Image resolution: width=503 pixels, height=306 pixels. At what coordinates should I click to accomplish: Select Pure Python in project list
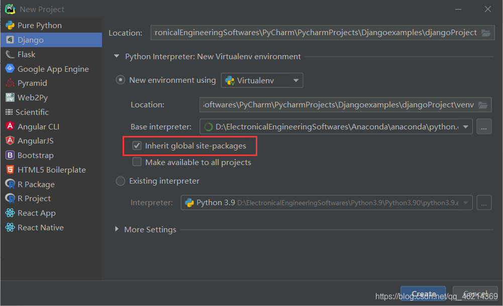pyautogui.click(x=40, y=25)
